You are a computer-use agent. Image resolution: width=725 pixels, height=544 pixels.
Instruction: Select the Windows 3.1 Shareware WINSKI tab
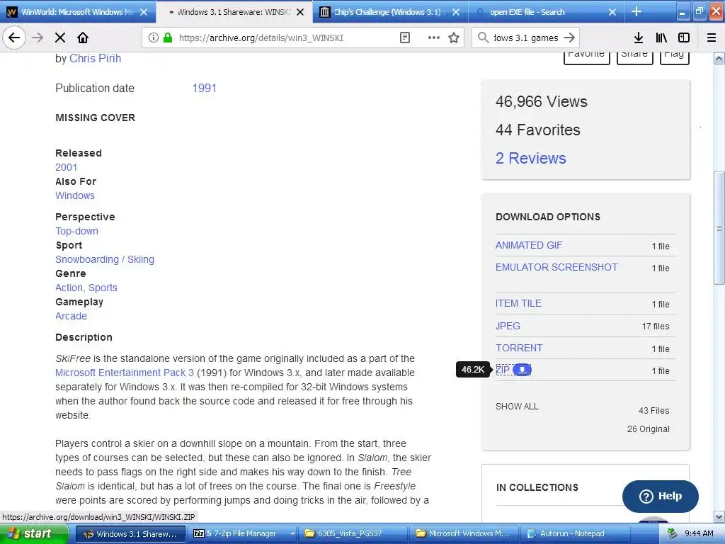(234, 11)
